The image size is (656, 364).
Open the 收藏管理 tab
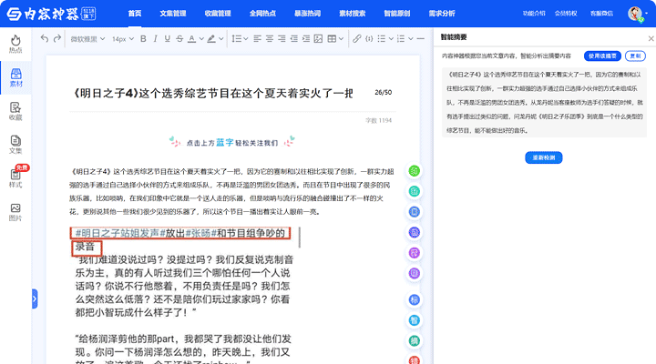click(218, 14)
